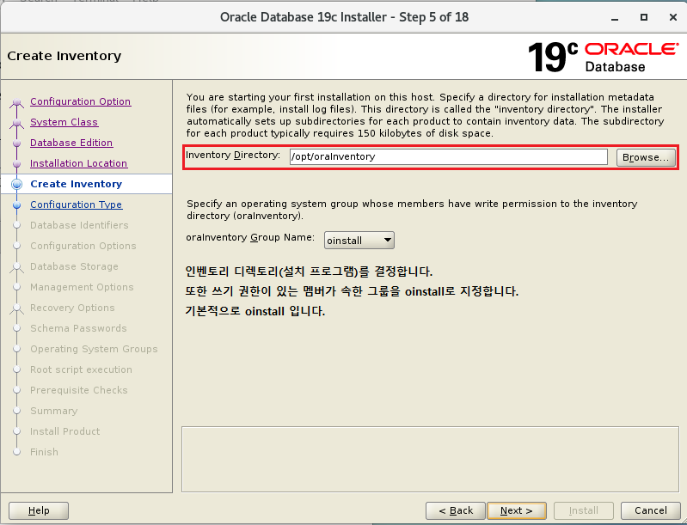Click the Finish step label

(x=44, y=452)
